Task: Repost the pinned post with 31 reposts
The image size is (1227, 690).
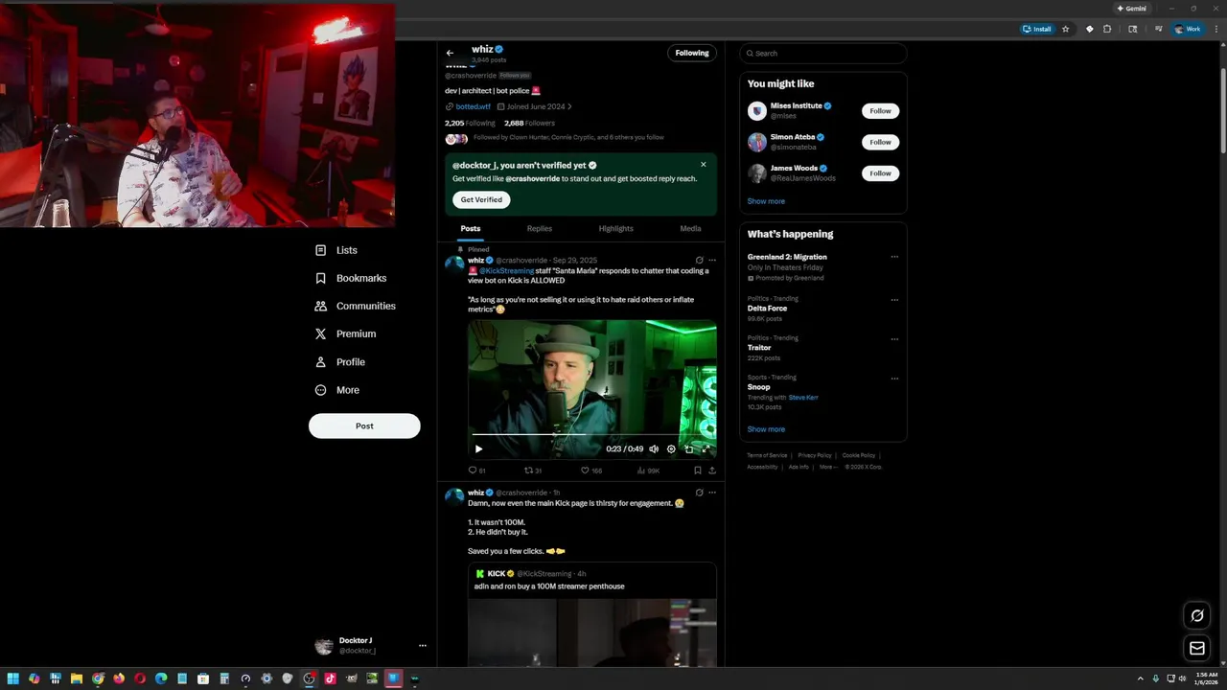Action: [x=533, y=471]
